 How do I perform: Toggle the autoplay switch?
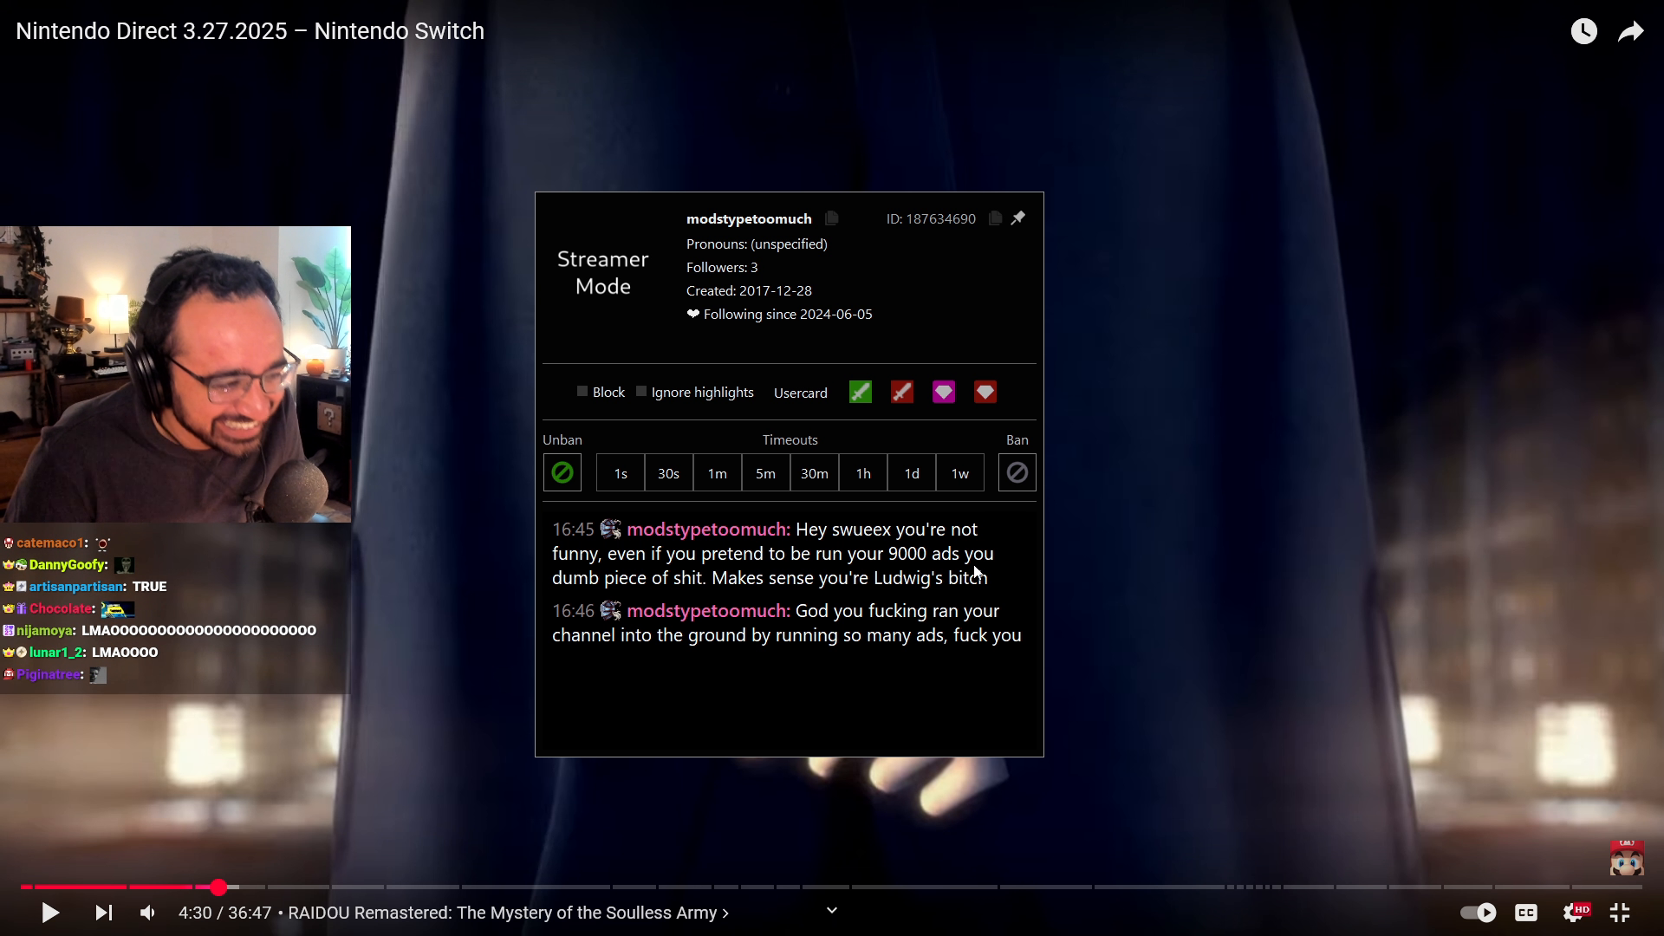tap(1479, 913)
